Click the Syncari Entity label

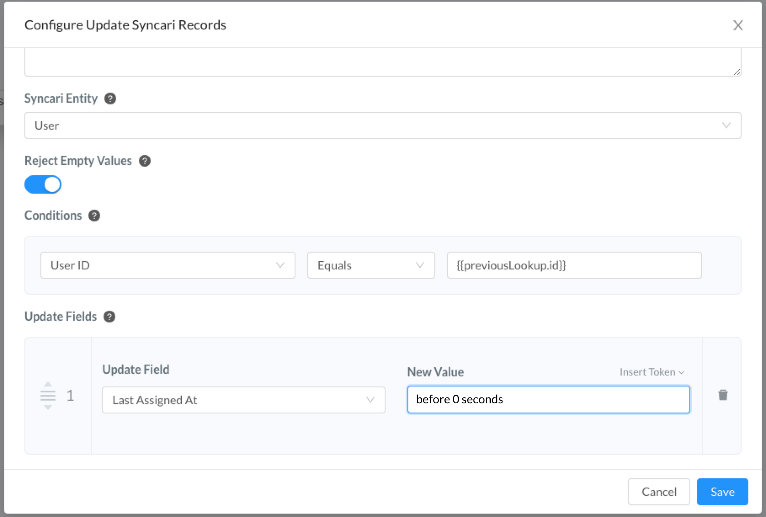coord(61,99)
